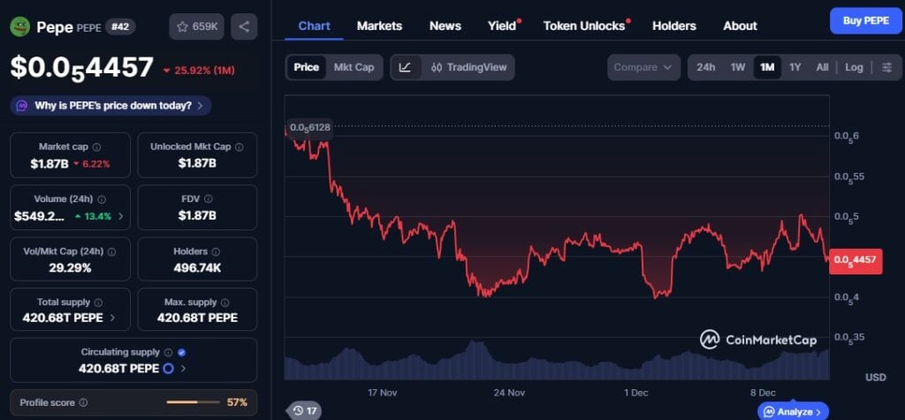Viewport: 905px width, 420px height.
Task: Add Pepe to watchlist via star button
Action: (x=196, y=26)
